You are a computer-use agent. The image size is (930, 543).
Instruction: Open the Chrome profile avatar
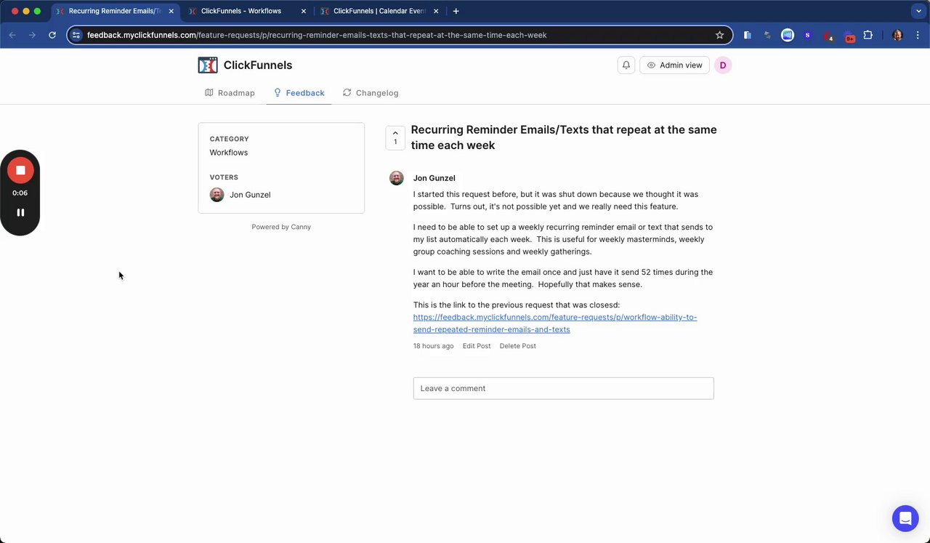pyautogui.click(x=897, y=35)
